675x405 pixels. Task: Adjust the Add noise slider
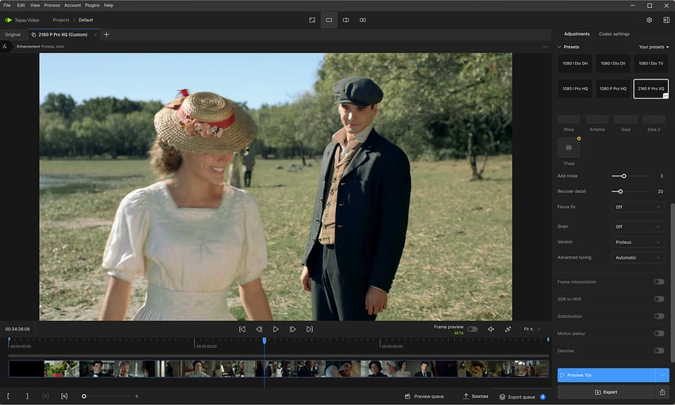631,176
